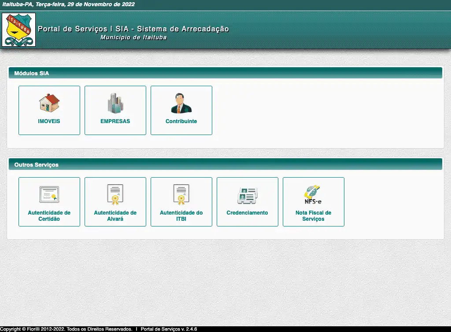
Task: Open the NFS-e icon
Action: [313, 194]
